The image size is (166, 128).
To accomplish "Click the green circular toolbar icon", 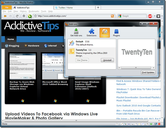I will [30, 16].
